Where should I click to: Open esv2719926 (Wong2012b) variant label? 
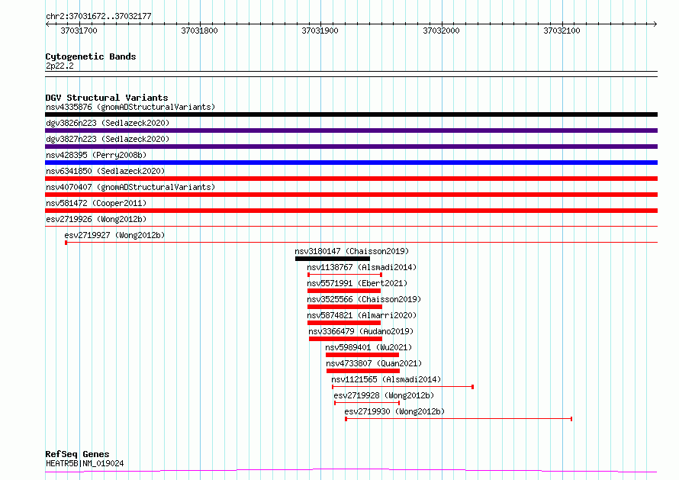96,219
